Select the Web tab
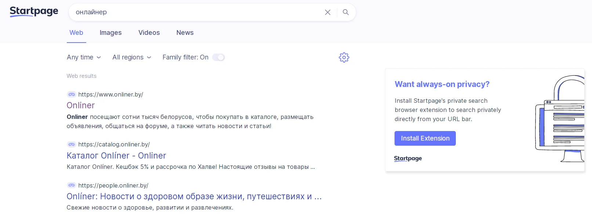592x218 pixels. pyautogui.click(x=76, y=33)
